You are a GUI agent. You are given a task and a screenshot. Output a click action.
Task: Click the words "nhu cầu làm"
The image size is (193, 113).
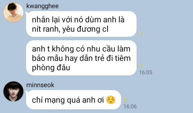[108, 49]
